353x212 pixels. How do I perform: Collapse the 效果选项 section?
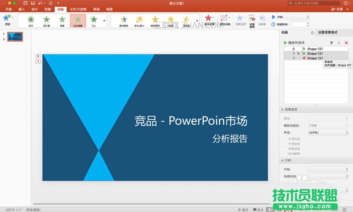282,110
